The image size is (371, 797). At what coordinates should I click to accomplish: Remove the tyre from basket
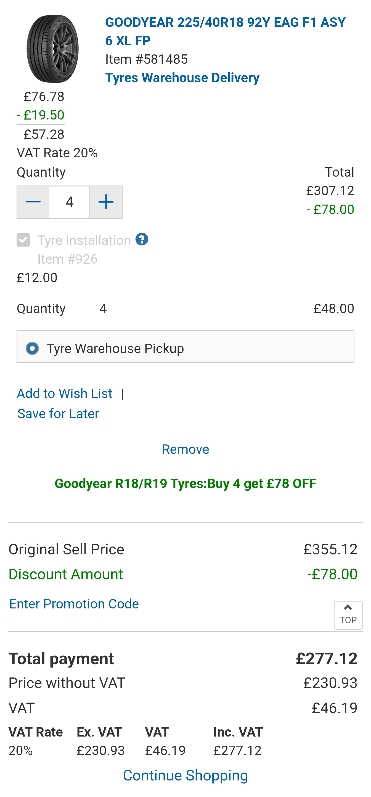pyautogui.click(x=185, y=449)
